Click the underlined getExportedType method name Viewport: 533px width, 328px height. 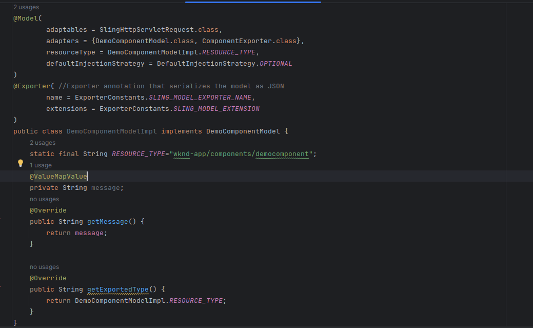tap(117, 289)
